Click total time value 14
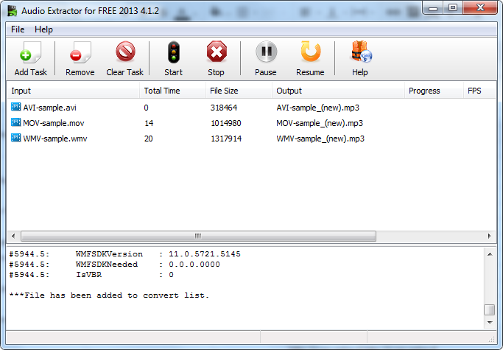503x350 pixels. pyautogui.click(x=149, y=123)
